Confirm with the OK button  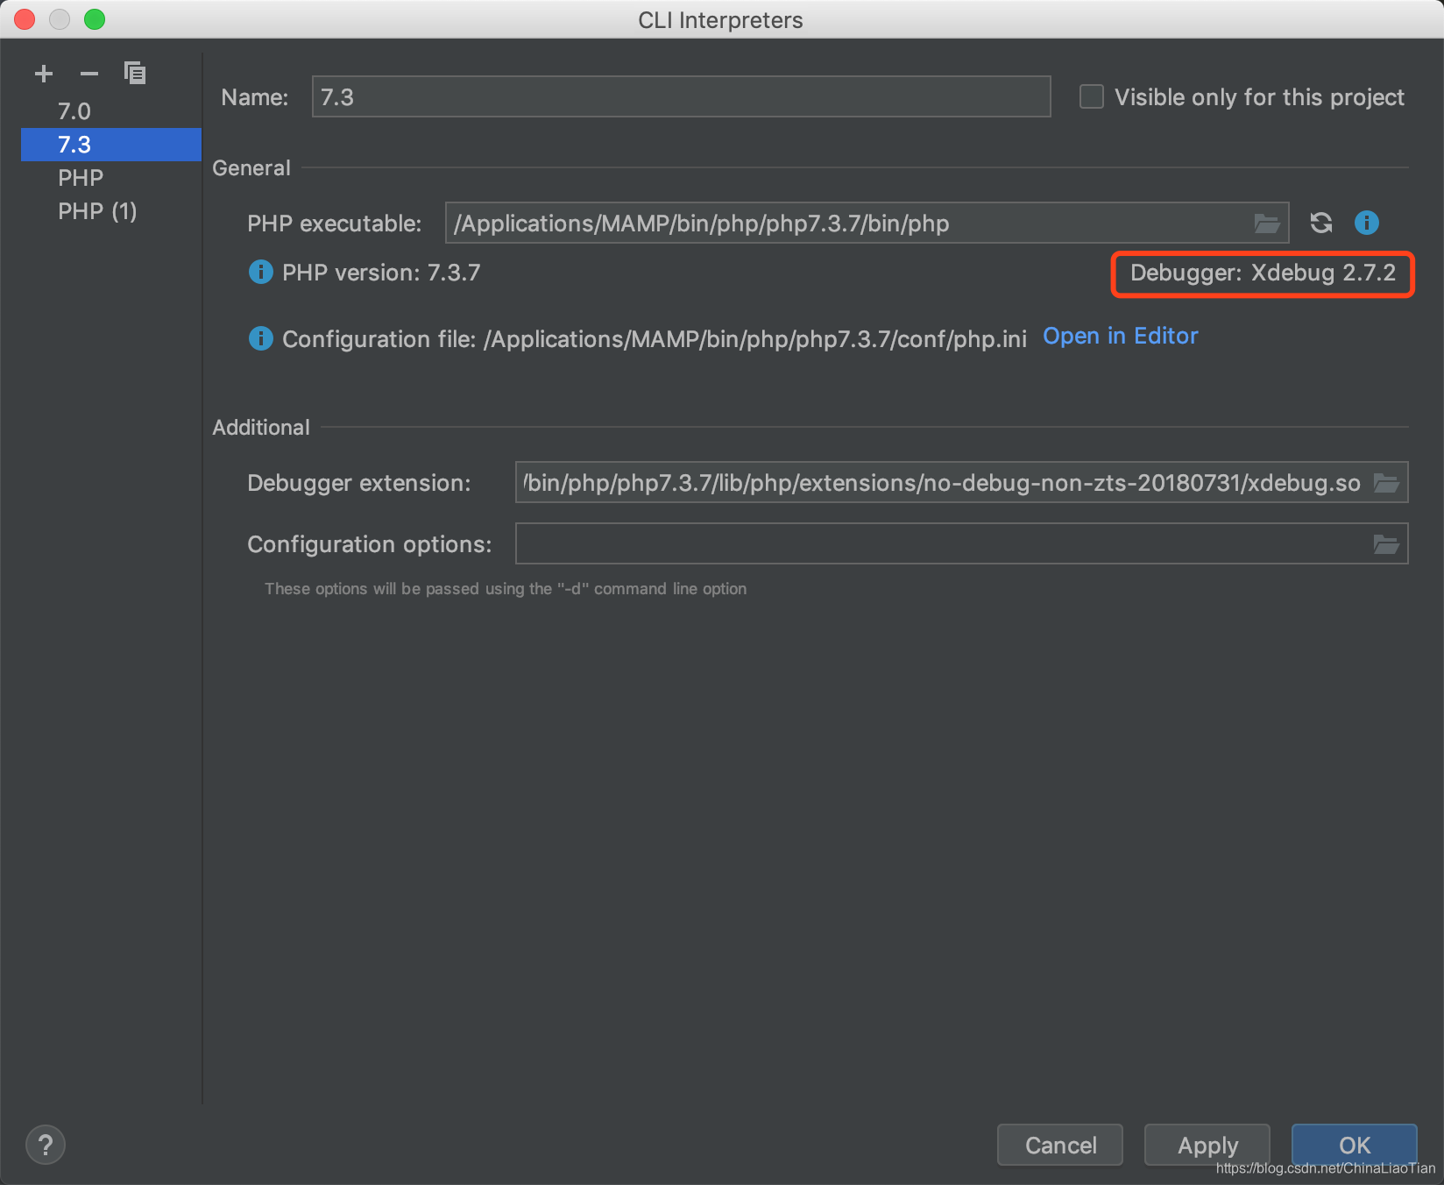(1354, 1145)
